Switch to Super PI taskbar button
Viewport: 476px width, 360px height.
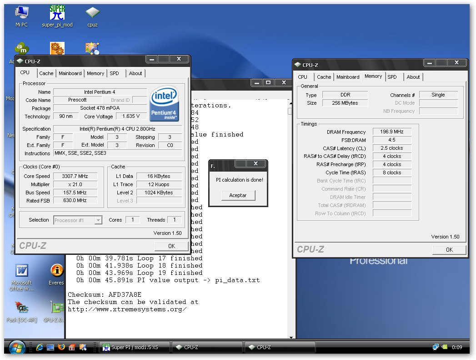[x=134, y=347]
